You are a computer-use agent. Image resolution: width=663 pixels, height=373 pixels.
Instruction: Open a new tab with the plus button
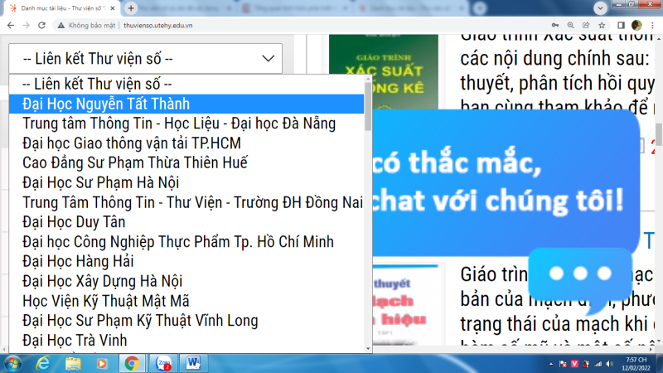pos(131,8)
